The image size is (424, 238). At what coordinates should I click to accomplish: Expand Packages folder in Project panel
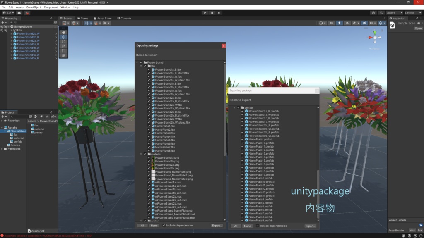coord(2,149)
